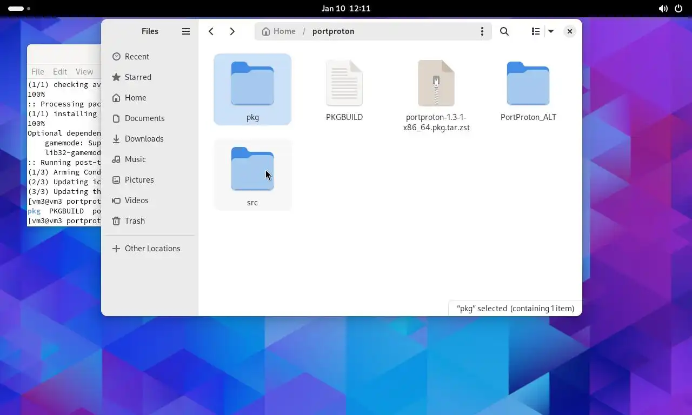
Task: Click the Music note icon in sidebar
Action: click(x=116, y=159)
